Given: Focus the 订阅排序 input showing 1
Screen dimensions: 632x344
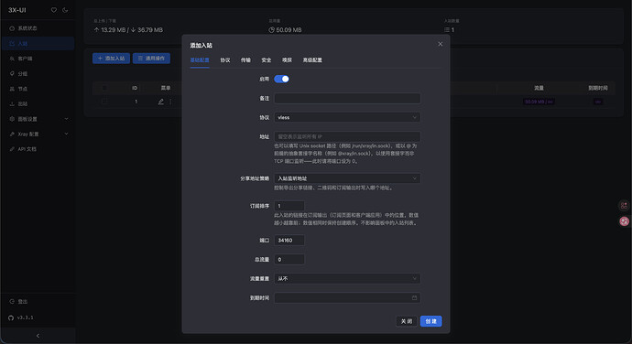Looking at the screenshot, I should click(289, 206).
